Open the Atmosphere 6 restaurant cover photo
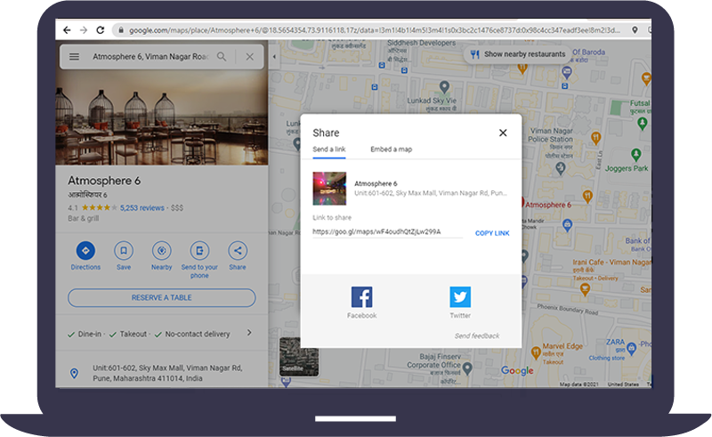 (x=162, y=117)
